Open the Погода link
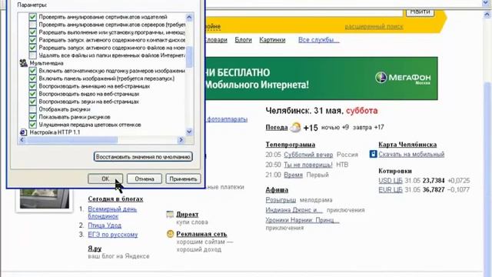 [x=277, y=128]
